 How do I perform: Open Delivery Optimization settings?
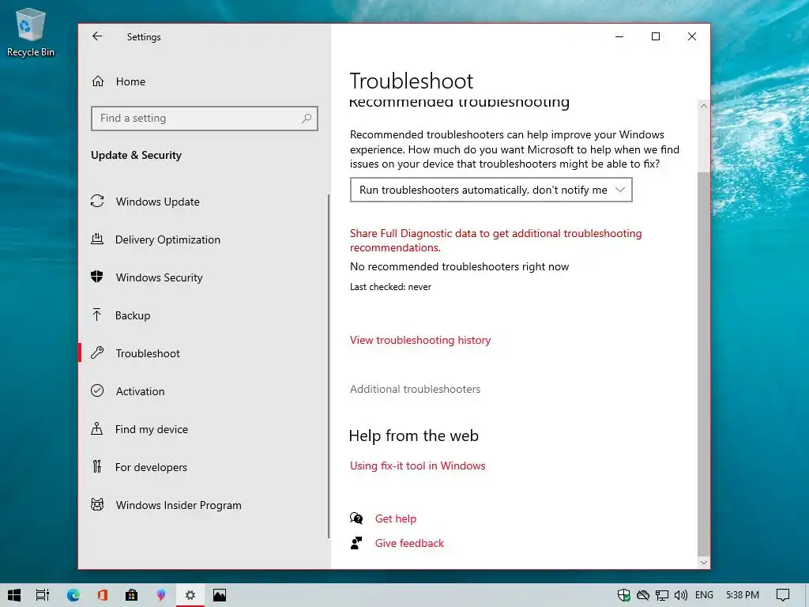pos(167,239)
